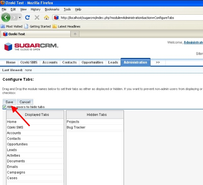Image resolution: width=203 pixels, height=185 pixels.
Task: Reload the current page
Action: coord(27,17)
